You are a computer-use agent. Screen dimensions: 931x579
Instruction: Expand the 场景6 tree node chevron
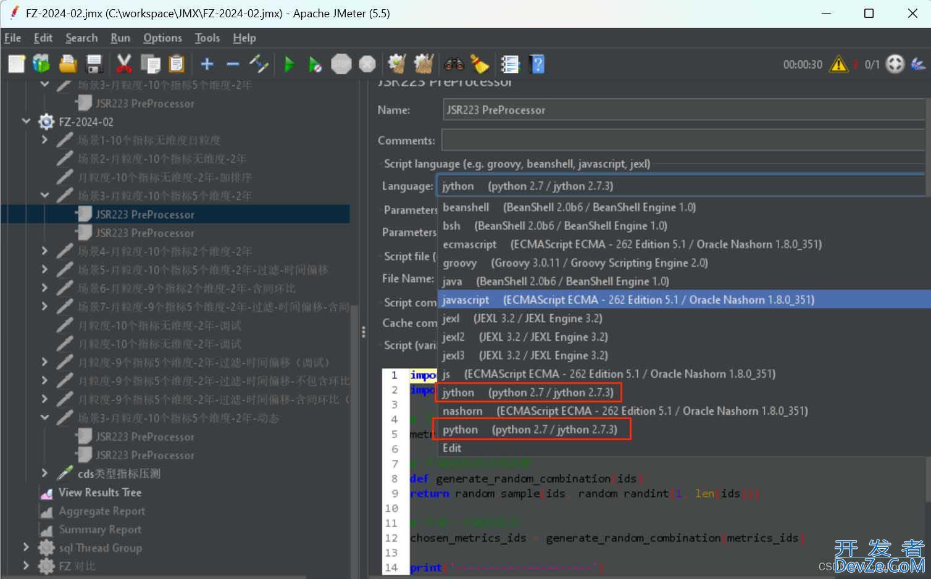pos(44,288)
